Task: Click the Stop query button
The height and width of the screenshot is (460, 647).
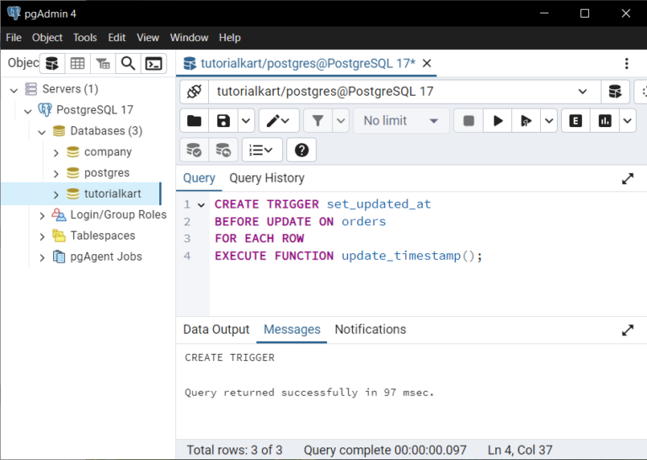Action: click(468, 121)
